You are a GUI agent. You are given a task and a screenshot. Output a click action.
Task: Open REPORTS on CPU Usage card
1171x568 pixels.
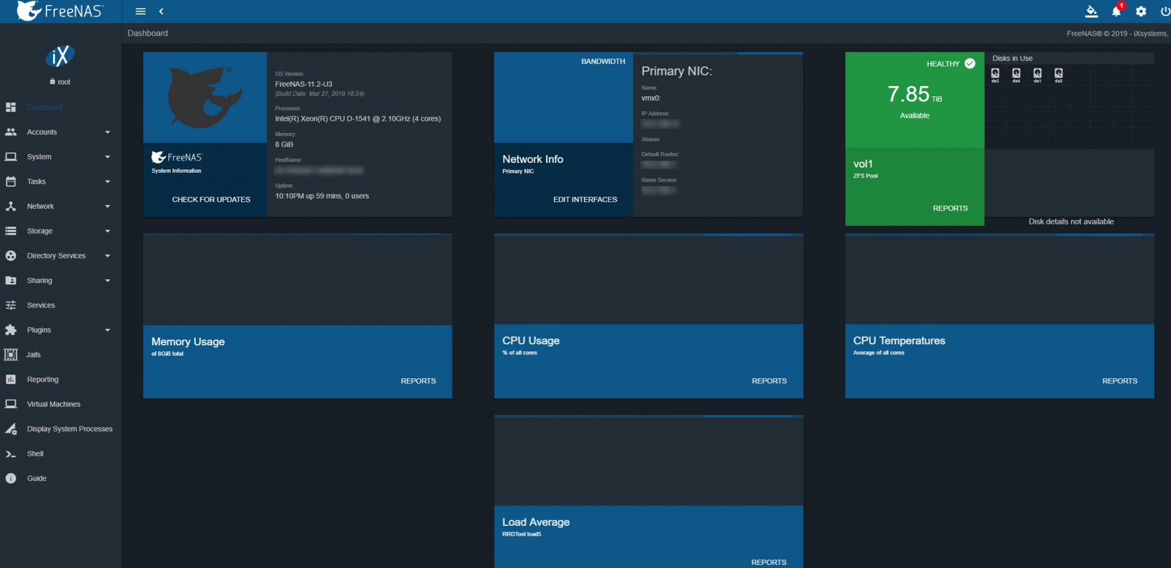[x=769, y=381]
